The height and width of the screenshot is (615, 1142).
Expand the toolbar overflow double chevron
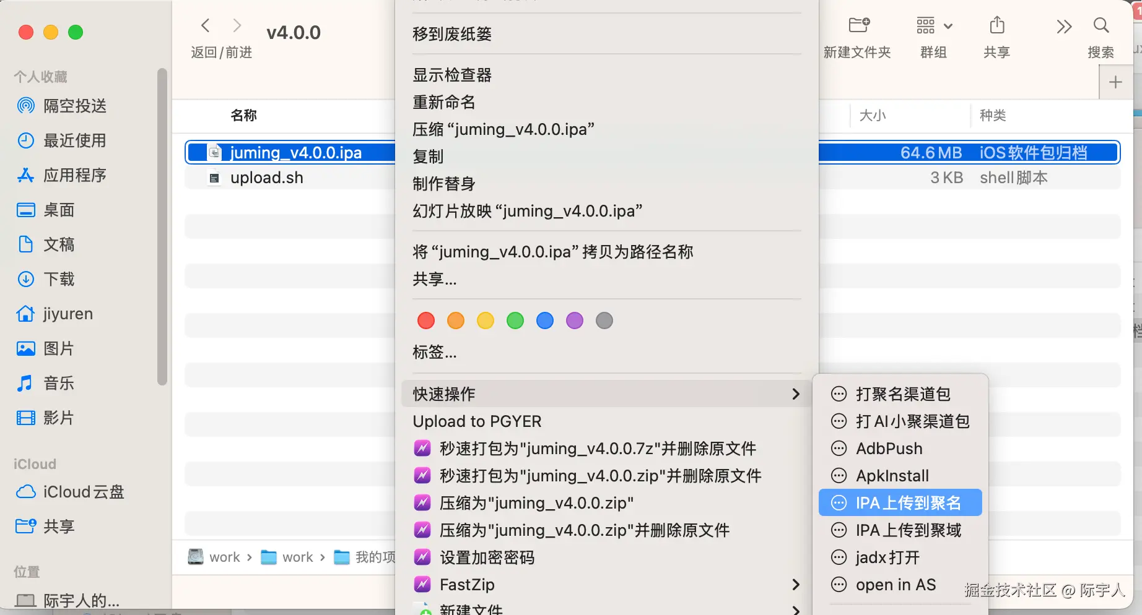click(1064, 26)
